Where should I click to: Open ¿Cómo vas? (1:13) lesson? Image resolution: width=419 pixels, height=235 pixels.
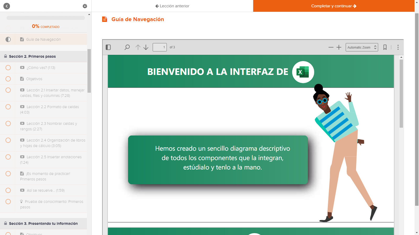(x=43, y=68)
